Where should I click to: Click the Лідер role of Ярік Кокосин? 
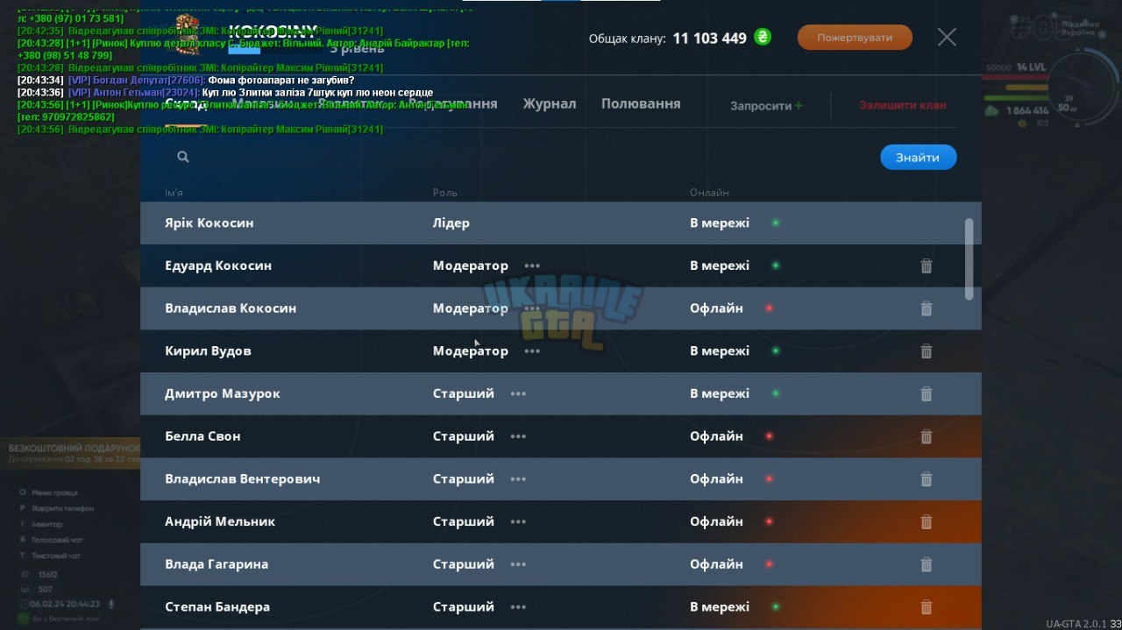click(451, 223)
